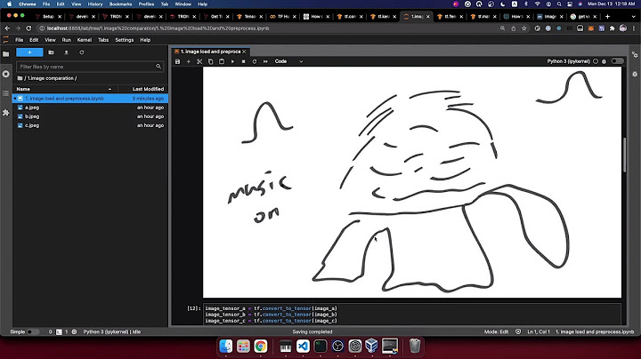This screenshot has height=359, width=641.
Task: Click the code cell image_tensor_a line
Action: click(x=271, y=309)
